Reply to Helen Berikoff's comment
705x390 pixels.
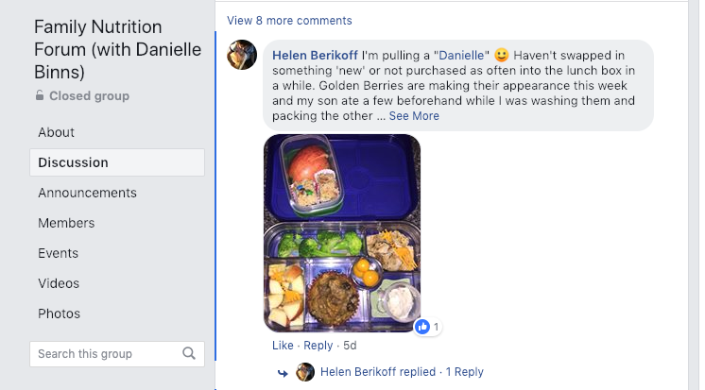(x=318, y=346)
